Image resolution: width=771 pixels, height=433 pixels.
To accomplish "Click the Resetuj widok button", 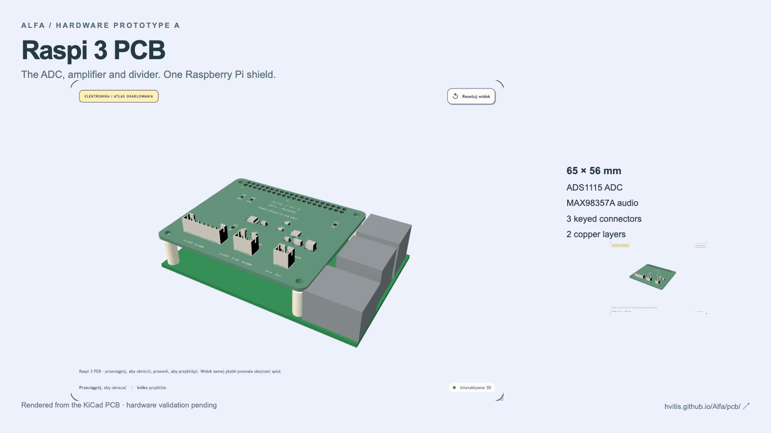I will [x=471, y=96].
